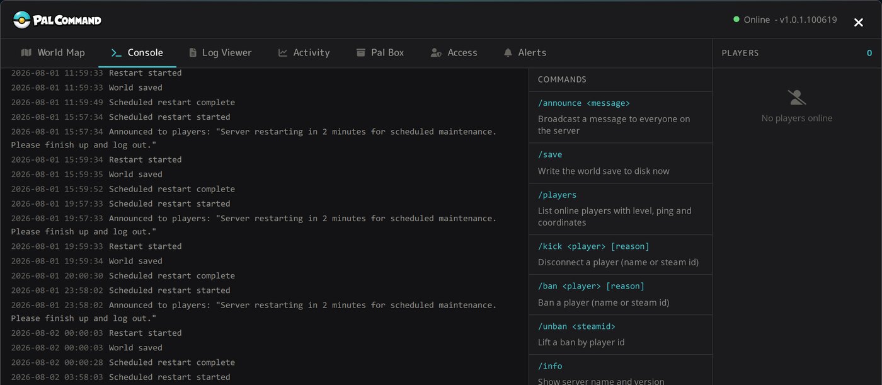The image size is (882, 385).
Task: Click the Log Viewer tab's document icon
Action: (x=193, y=53)
